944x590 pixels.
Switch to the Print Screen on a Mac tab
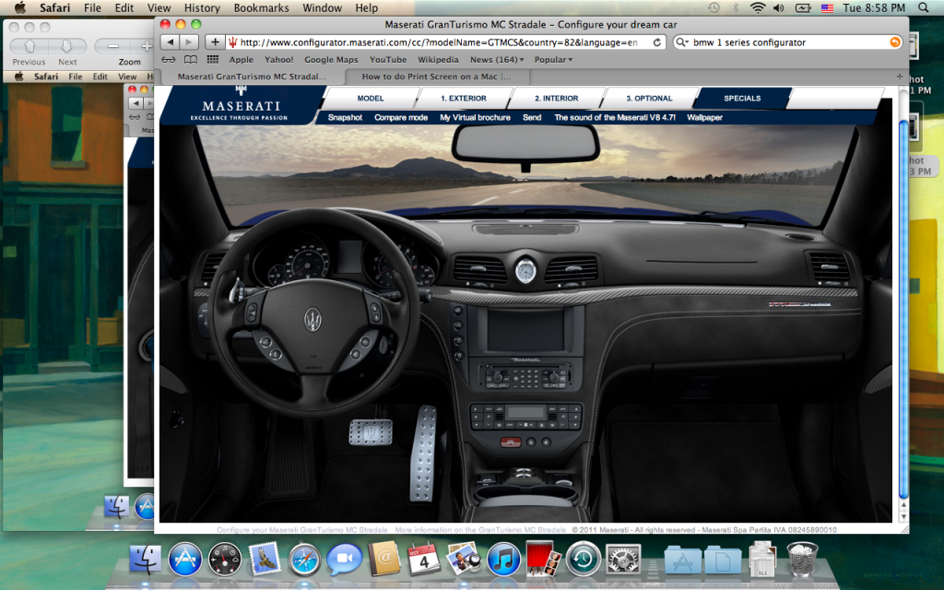[436, 77]
